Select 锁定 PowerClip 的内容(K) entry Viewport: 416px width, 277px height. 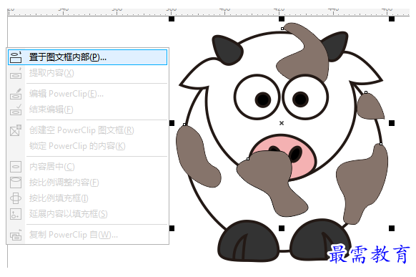pyautogui.click(x=87, y=146)
